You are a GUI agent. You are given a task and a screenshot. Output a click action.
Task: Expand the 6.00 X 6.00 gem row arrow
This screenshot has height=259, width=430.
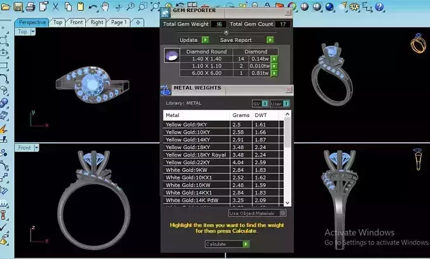click(x=274, y=73)
